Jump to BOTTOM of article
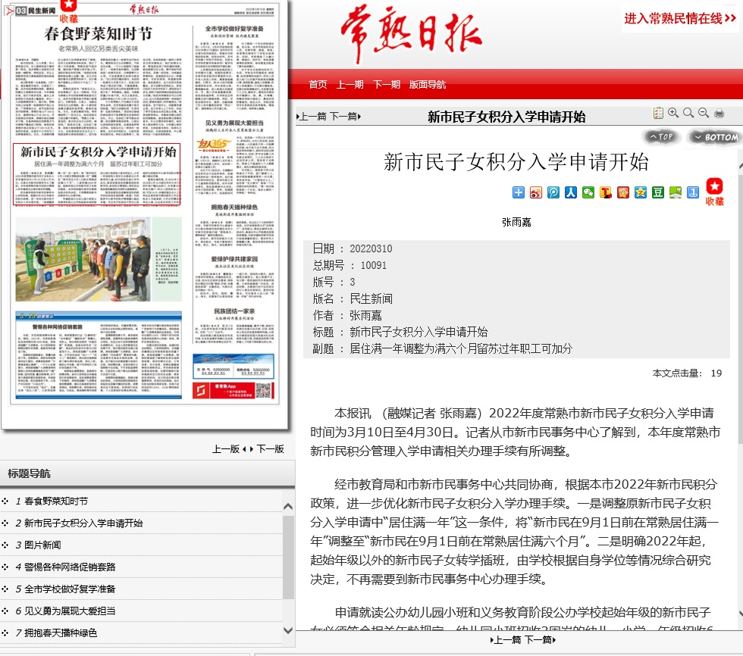743x656 pixels. click(x=716, y=137)
